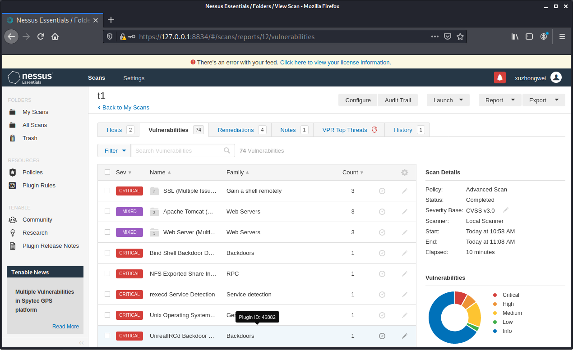This screenshot has width=573, height=350.
Task: Click the Community people icon
Action: [x=13, y=220]
